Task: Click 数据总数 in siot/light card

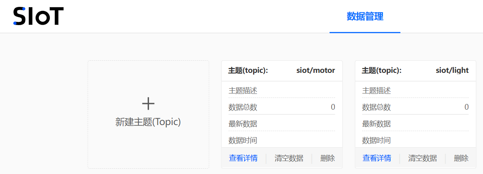Action: click(377, 107)
